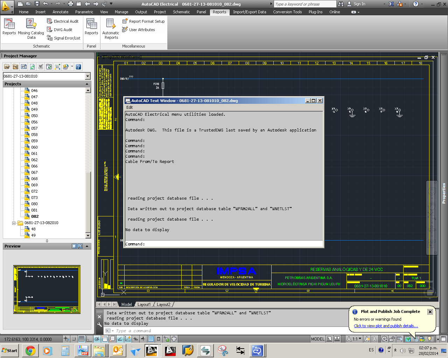This screenshot has width=448, height=358.
Task: Click the lock toolbar/window positions icon
Action: point(392,339)
